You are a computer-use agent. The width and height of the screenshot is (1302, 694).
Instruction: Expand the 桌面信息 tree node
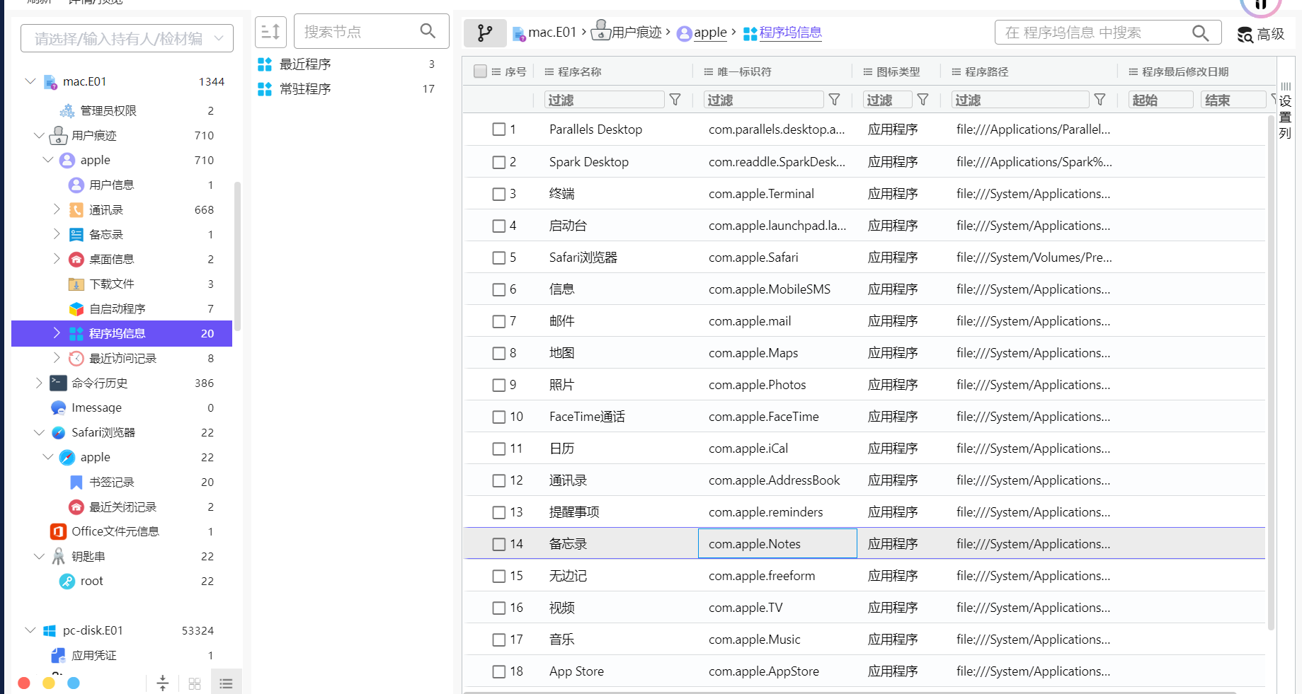coord(57,259)
